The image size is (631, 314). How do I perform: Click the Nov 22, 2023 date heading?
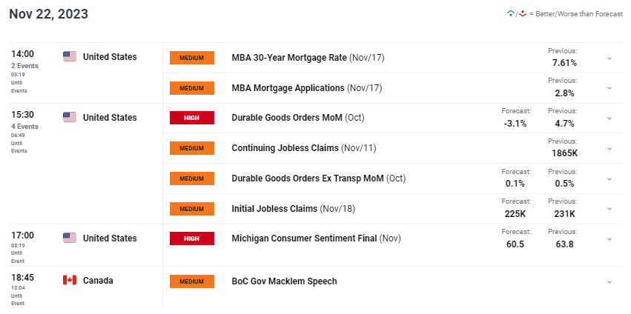click(x=49, y=14)
